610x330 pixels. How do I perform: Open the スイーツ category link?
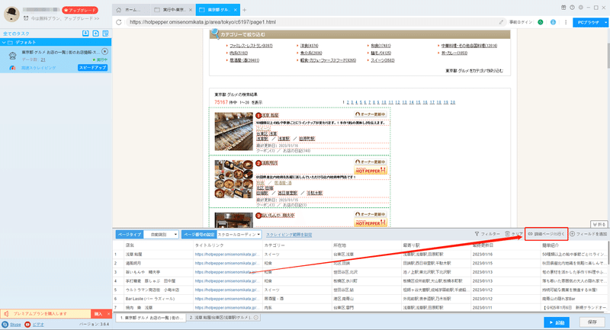click(x=383, y=60)
